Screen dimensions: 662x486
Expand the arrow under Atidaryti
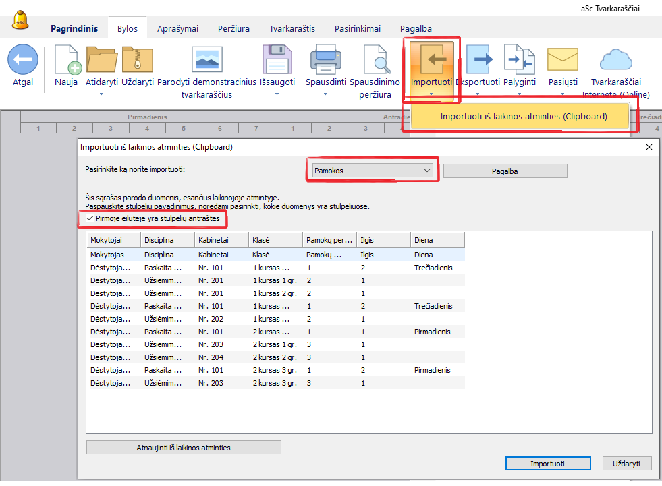101,94
